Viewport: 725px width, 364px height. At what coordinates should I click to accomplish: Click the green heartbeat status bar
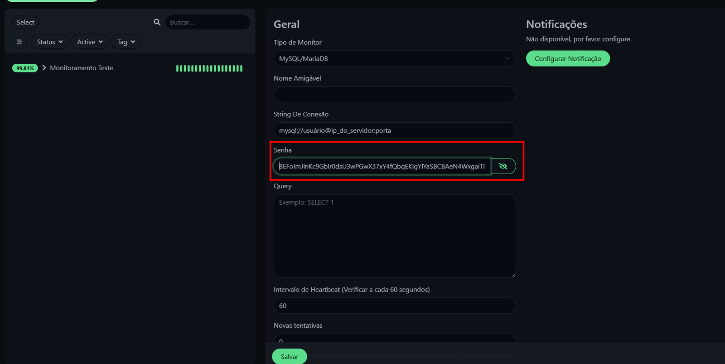point(209,68)
